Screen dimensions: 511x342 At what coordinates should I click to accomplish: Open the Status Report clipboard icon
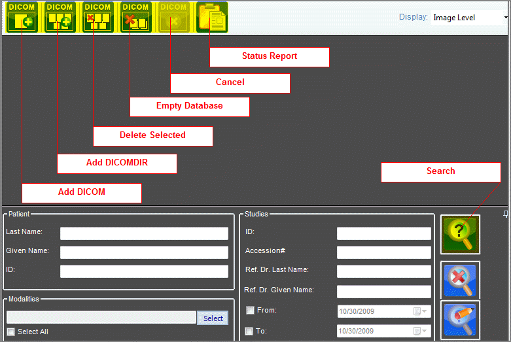[212, 18]
